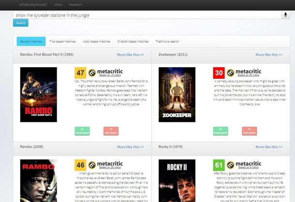Click the microphone voice search icon
This screenshot has width=295, height=202.
click(285, 15)
